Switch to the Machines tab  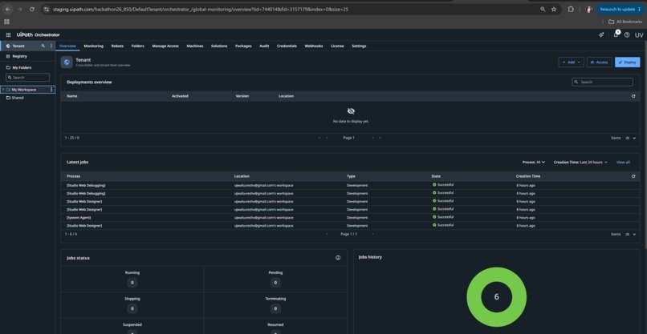(x=195, y=46)
